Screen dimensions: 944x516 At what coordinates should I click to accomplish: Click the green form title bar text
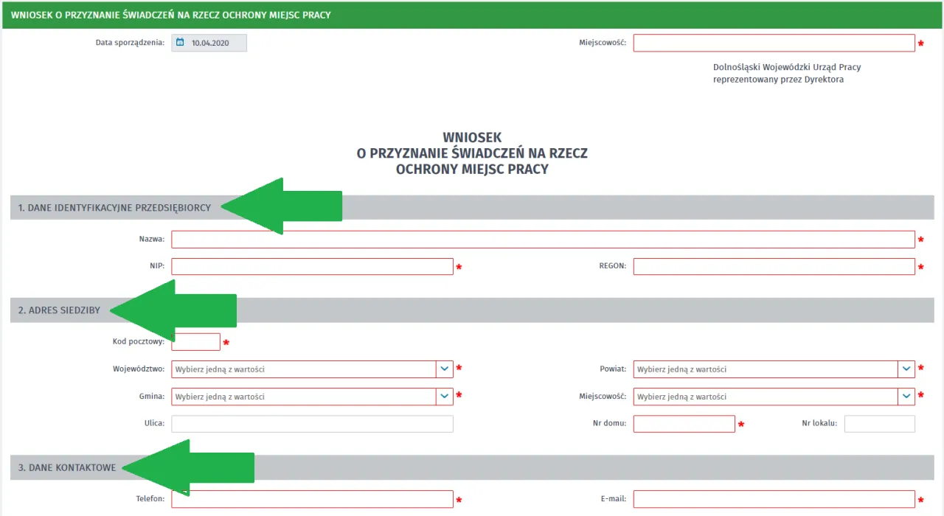coord(170,15)
